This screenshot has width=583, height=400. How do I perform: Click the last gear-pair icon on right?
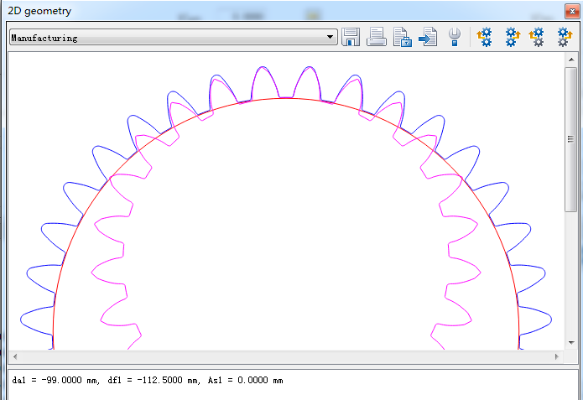(x=565, y=37)
